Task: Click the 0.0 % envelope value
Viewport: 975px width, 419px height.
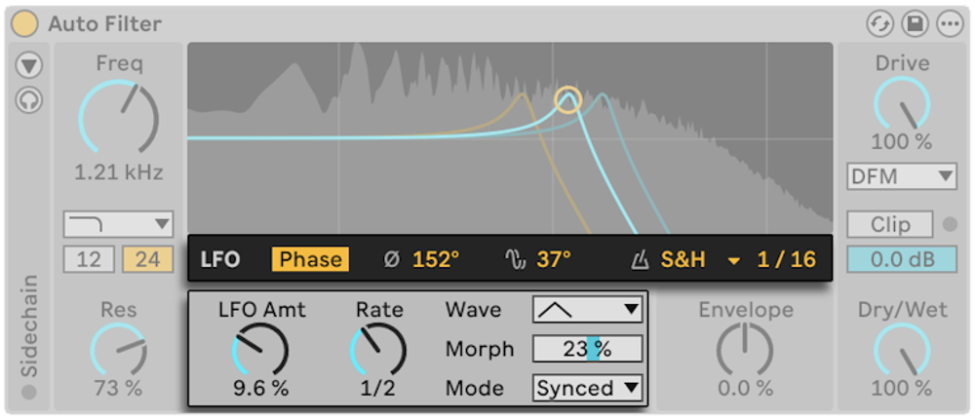Action: point(746,389)
